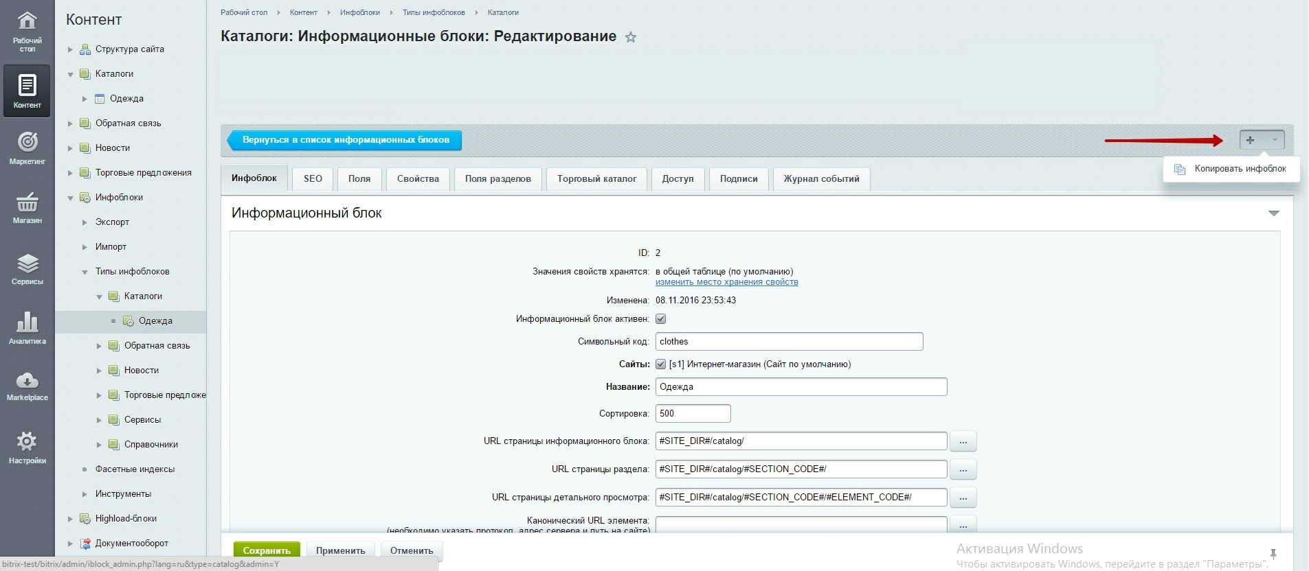The height and width of the screenshot is (571, 1309).
Task: Collapse the Типы инфоблоков tree node
Action: click(85, 272)
